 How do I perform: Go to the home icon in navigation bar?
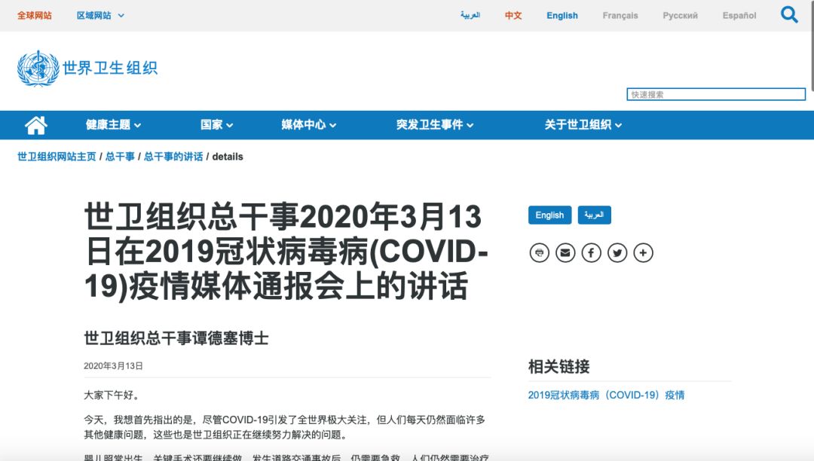pyautogui.click(x=36, y=125)
